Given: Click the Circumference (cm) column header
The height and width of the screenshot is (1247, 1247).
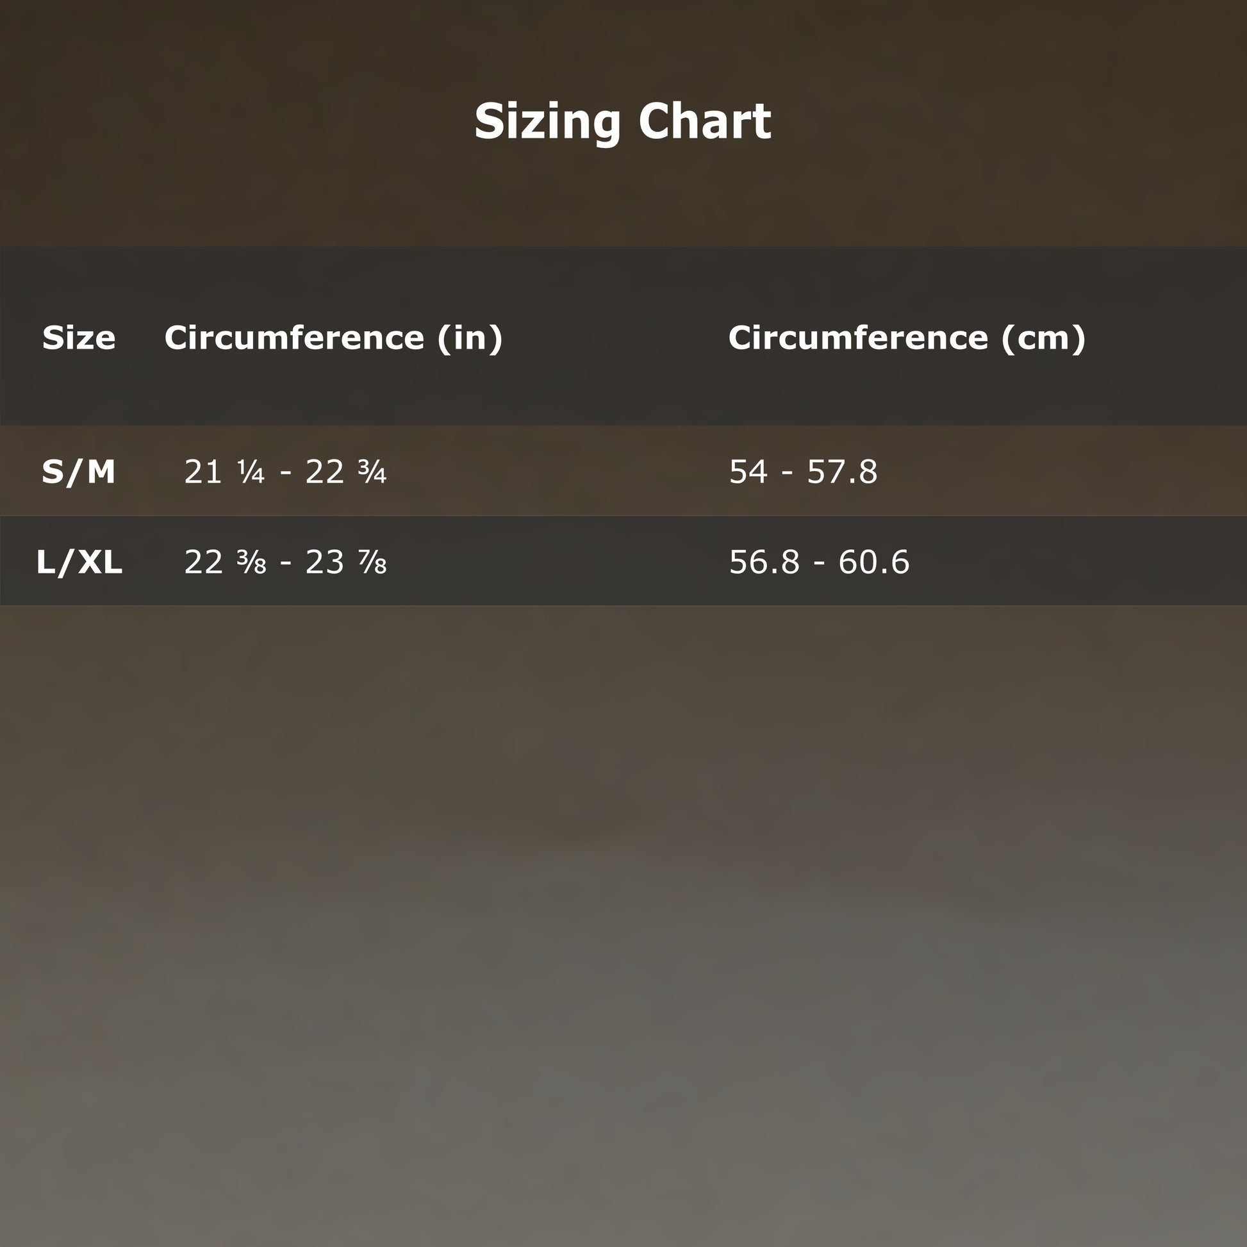Looking at the screenshot, I should click(907, 338).
